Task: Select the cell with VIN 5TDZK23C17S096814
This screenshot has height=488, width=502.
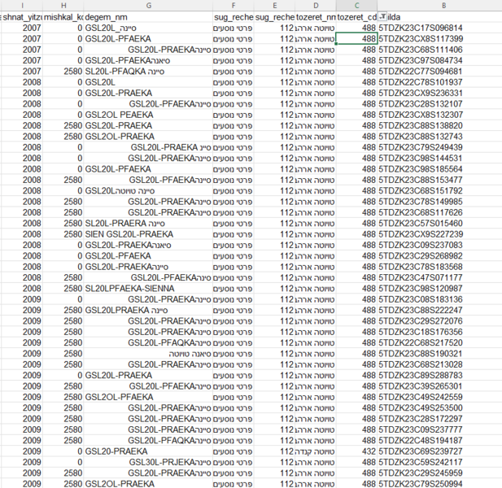Action: 439,28
